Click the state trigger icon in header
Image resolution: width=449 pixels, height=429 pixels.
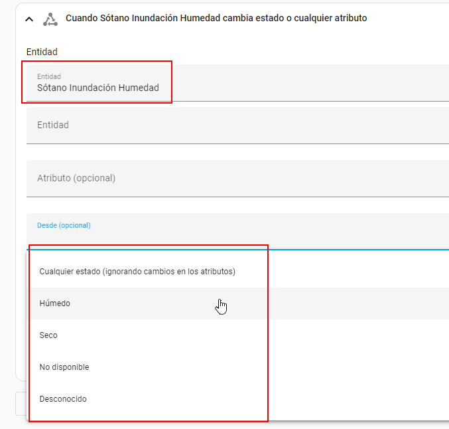tap(50, 19)
